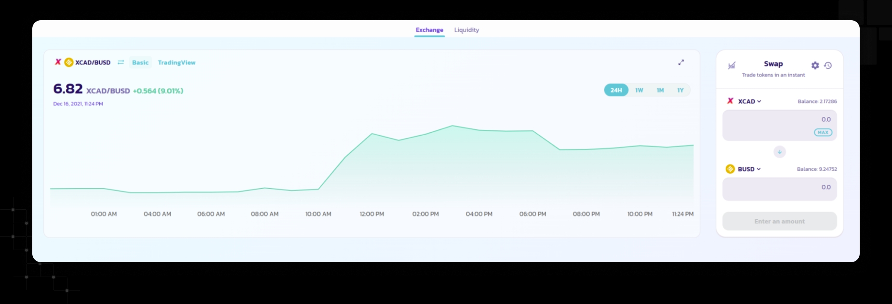Viewport: 892px width, 304px height.
Task: Click the XCAD amount input field
Action: (776, 120)
